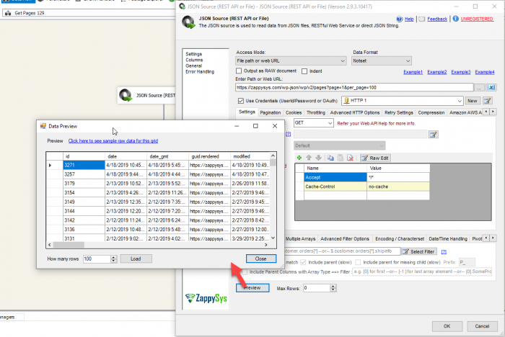Click the blue Help question mark icon
This screenshot has height=337, width=505.
400,19
